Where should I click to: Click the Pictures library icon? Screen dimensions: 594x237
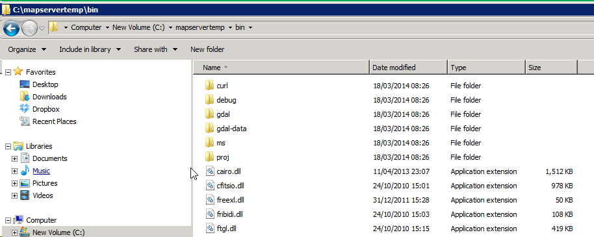point(25,183)
